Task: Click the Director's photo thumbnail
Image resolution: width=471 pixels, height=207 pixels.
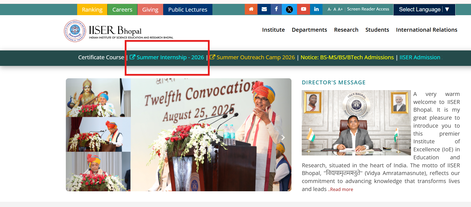Action: click(x=356, y=123)
